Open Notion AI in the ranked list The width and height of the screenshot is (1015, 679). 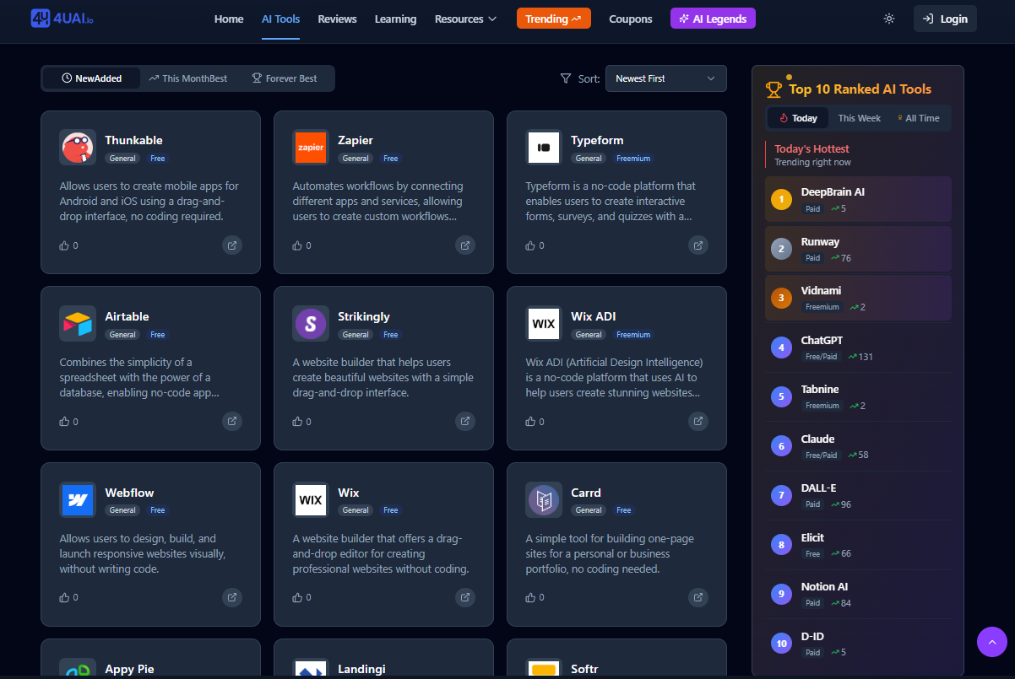tap(858, 594)
